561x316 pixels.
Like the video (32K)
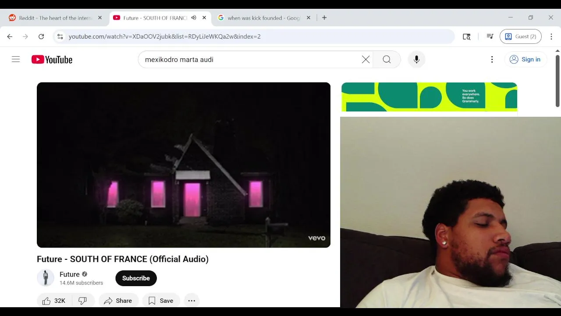(54, 301)
